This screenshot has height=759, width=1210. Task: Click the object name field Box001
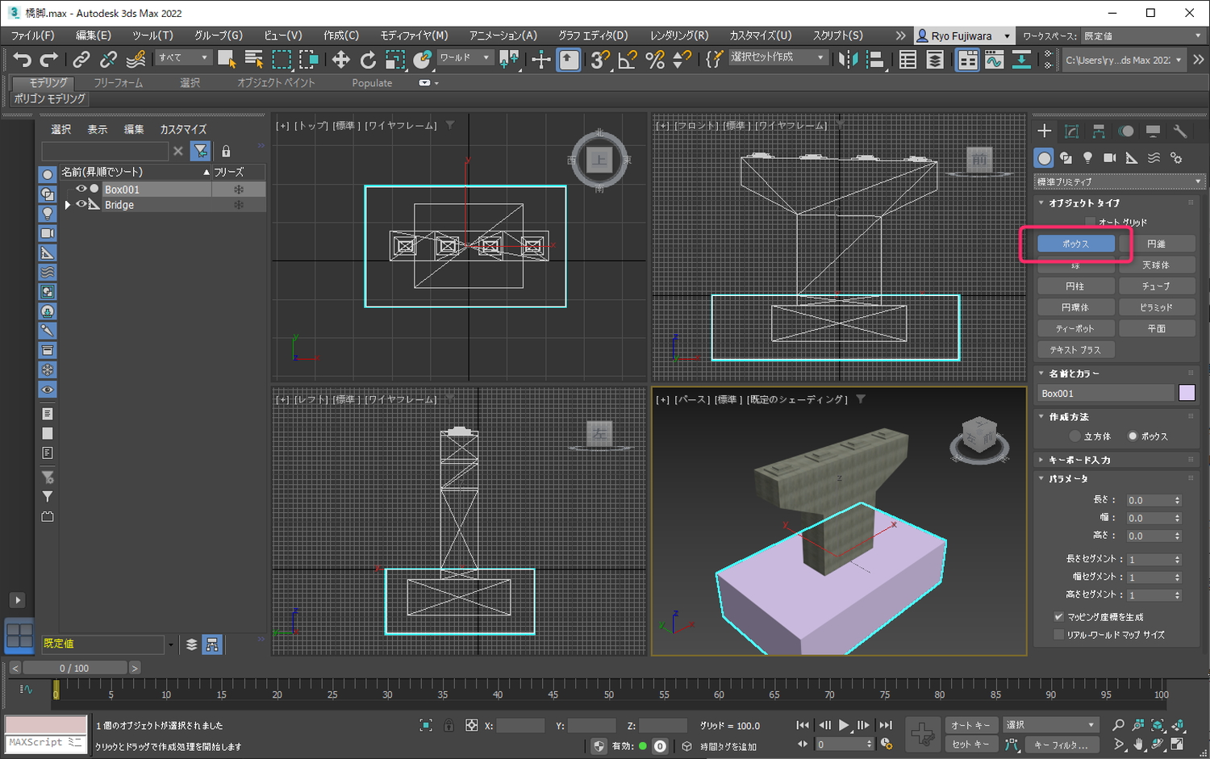[x=1104, y=394]
